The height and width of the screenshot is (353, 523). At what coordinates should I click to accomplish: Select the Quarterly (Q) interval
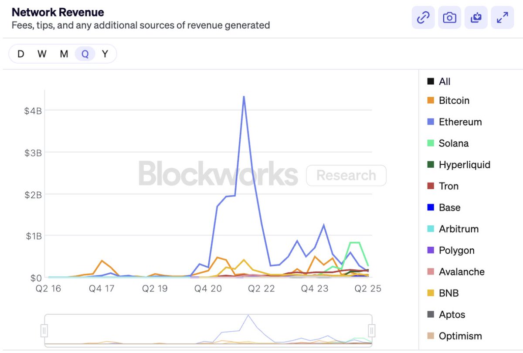click(x=85, y=54)
